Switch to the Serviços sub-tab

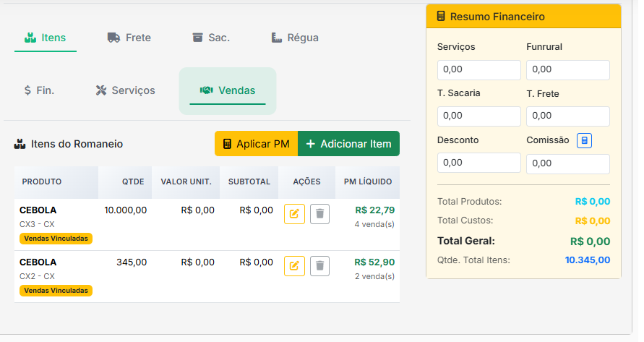point(126,90)
